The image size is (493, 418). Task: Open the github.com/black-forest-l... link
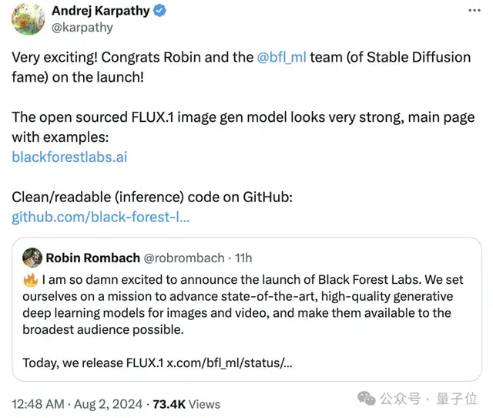(101, 217)
